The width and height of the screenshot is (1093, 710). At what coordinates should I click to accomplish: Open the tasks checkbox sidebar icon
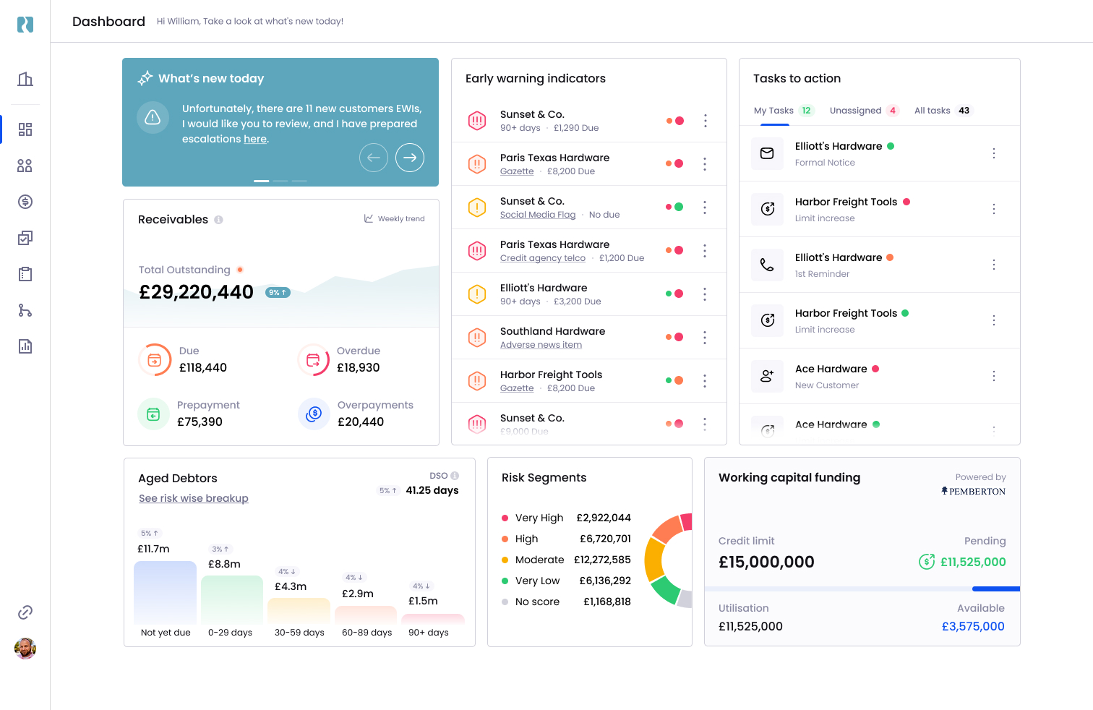coord(25,238)
